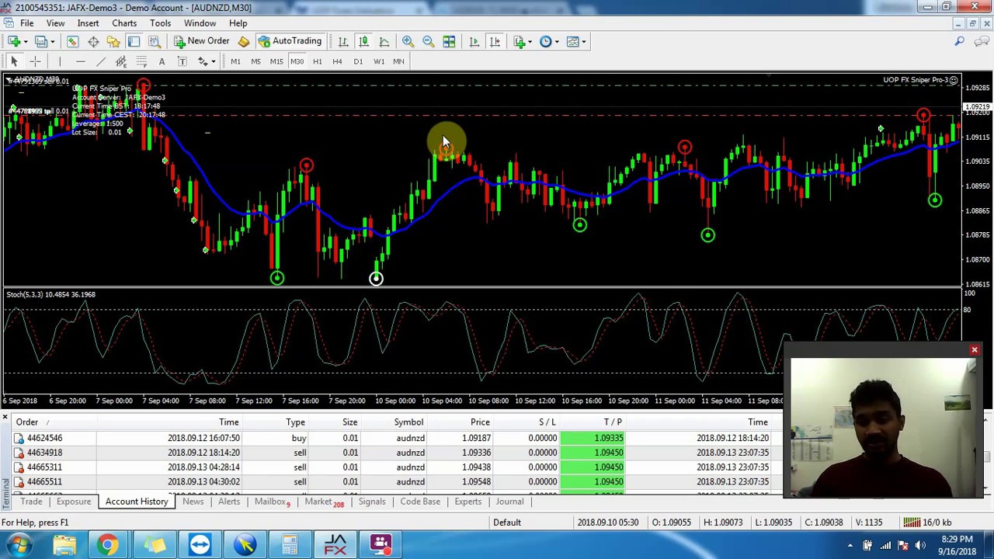Viewport: 994px width, 559px height.
Task: Click the search magnifier icon in the toolbar
Action: (960, 41)
